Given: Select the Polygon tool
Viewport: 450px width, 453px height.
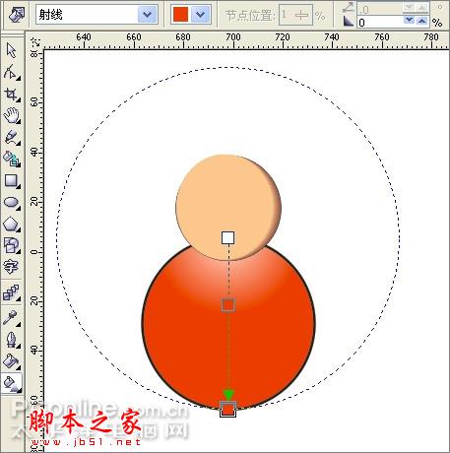Looking at the screenshot, I should click(11, 225).
